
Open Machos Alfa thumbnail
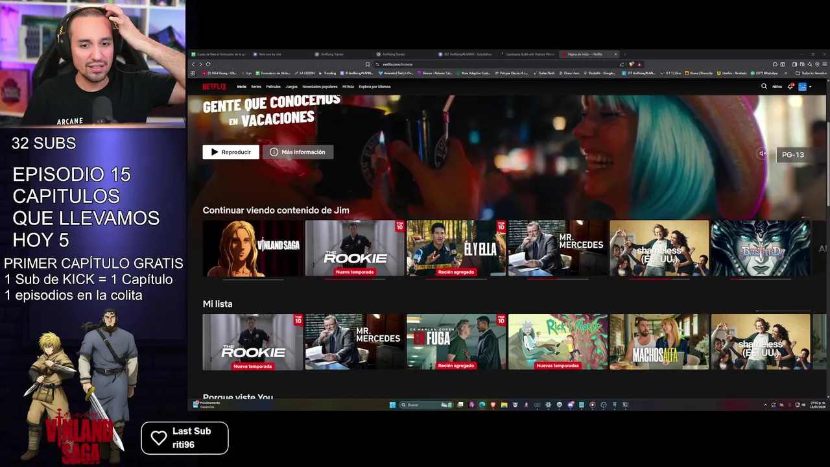659,342
